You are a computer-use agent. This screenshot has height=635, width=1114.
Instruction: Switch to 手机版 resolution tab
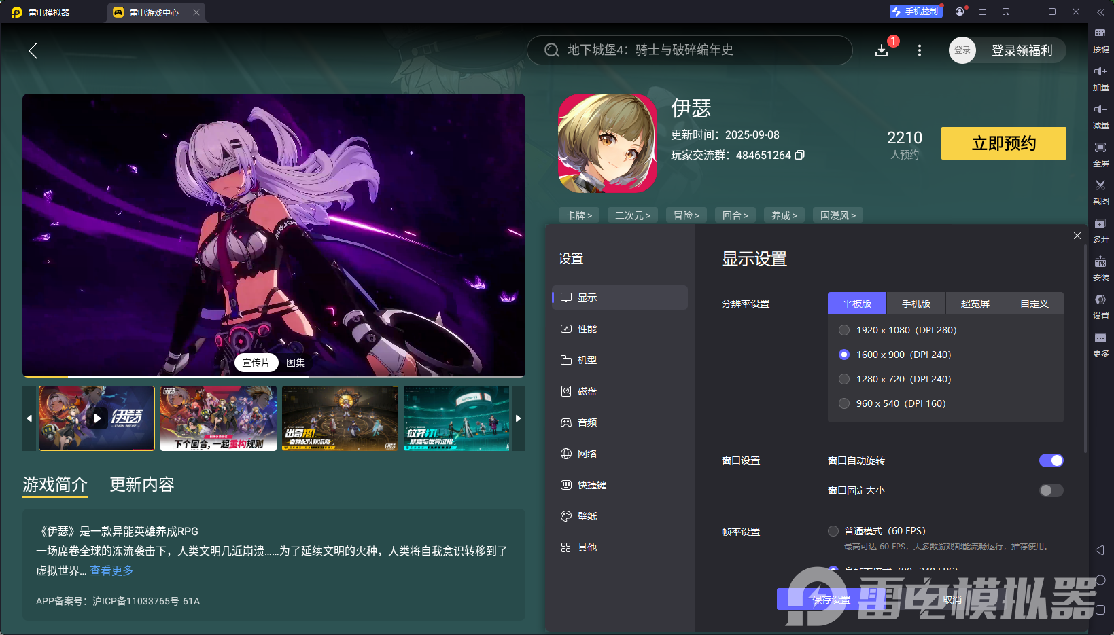916,304
